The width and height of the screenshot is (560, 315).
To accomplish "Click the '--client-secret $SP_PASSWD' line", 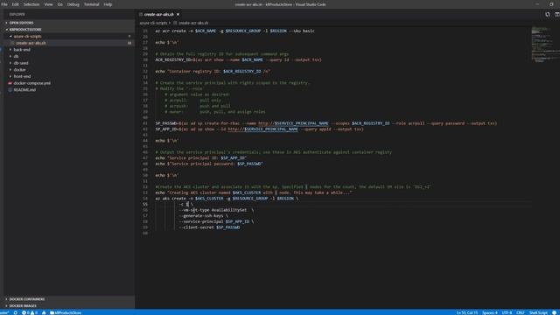I will coord(209,227).
